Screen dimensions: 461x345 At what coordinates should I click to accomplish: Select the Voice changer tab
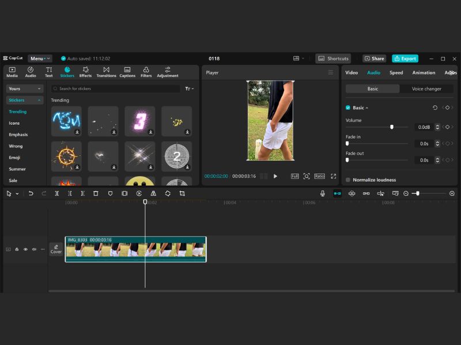coord(426,89)
